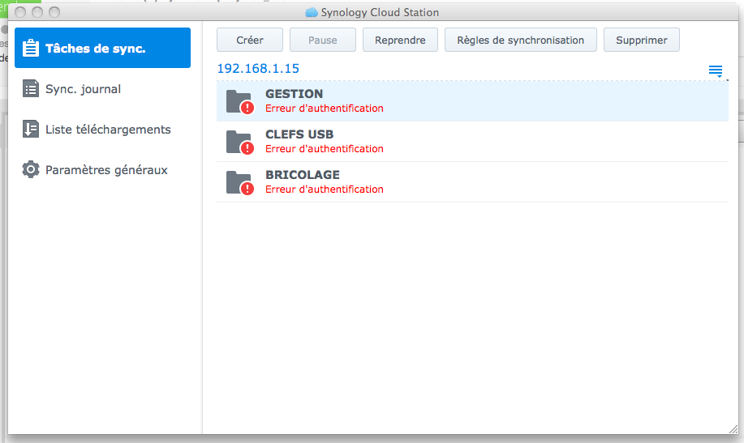Click the Sync. journal list icon
The height and width of the screenshot is (443, 744).
click(31, 88)
